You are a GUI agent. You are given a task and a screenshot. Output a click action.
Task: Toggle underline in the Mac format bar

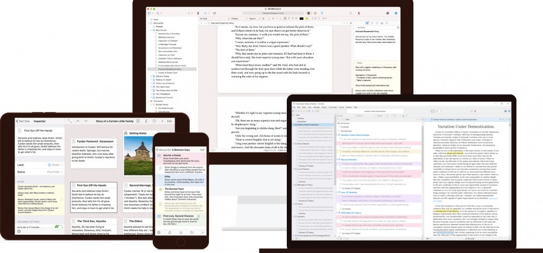280,18
